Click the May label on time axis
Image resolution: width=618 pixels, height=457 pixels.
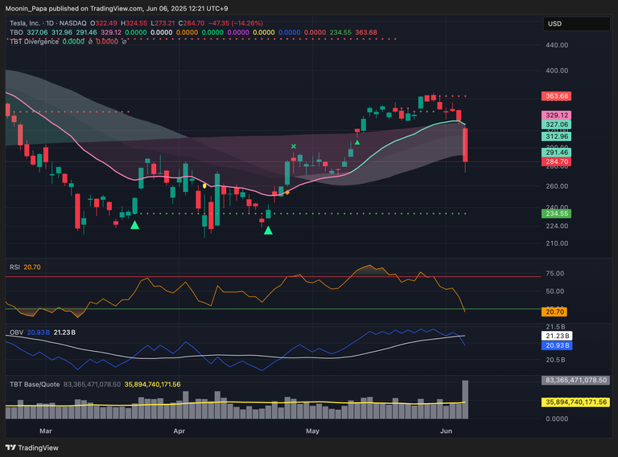tap(312, 431)
